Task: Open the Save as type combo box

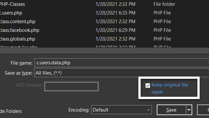Action: click(121, 73)
